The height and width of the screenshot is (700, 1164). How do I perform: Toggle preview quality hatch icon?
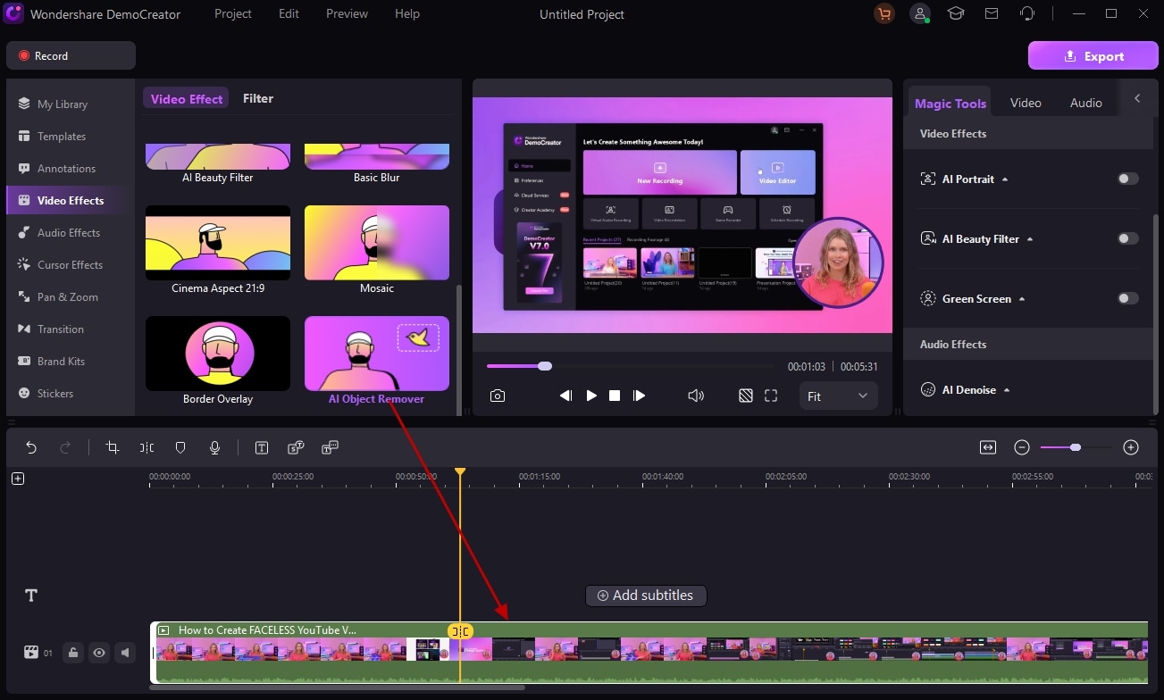[x=746, y=396]
